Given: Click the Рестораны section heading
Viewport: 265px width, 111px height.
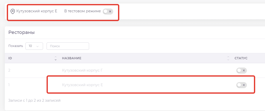Looking at the screenshot, I should click(22, 32).
